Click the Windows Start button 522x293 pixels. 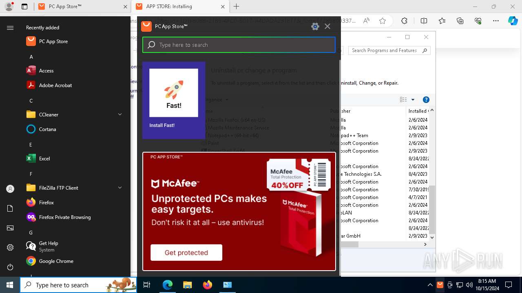pos(10,285)
